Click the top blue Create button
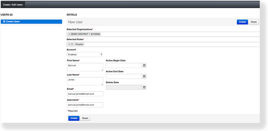268x131 pixels. pyautogui.click(x=242, y=22)
